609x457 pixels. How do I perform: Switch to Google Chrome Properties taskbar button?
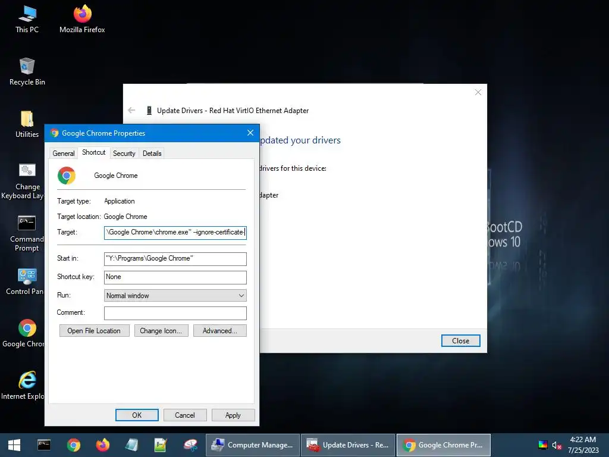tap(444, 445)
